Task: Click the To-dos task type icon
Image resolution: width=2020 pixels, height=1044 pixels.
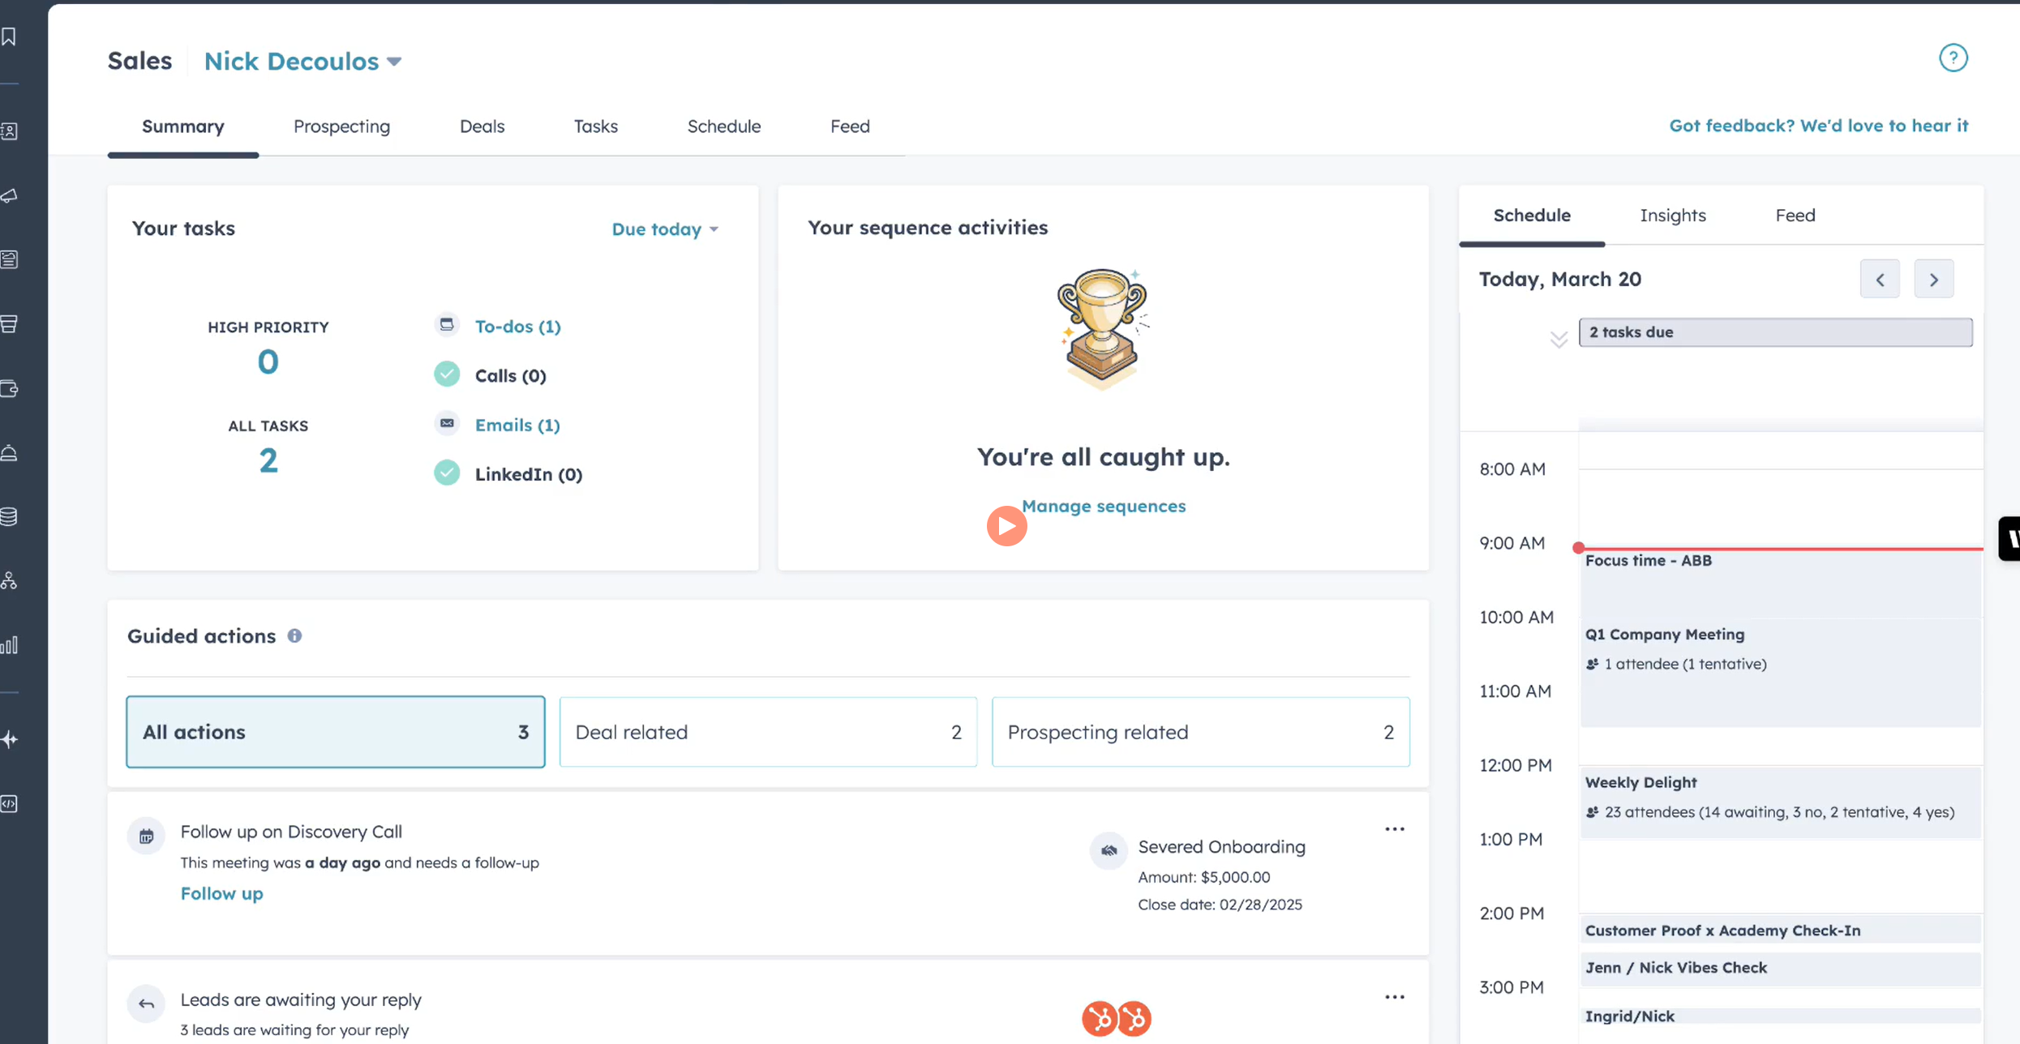Action: click(x=447, y=325)
